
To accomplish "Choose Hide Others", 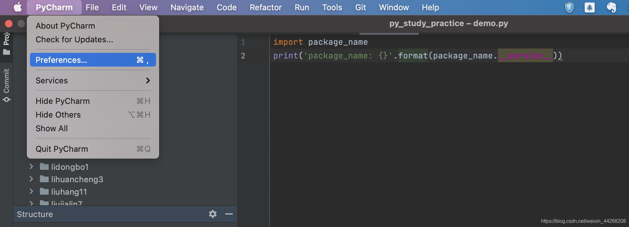I will coord(93,115).
